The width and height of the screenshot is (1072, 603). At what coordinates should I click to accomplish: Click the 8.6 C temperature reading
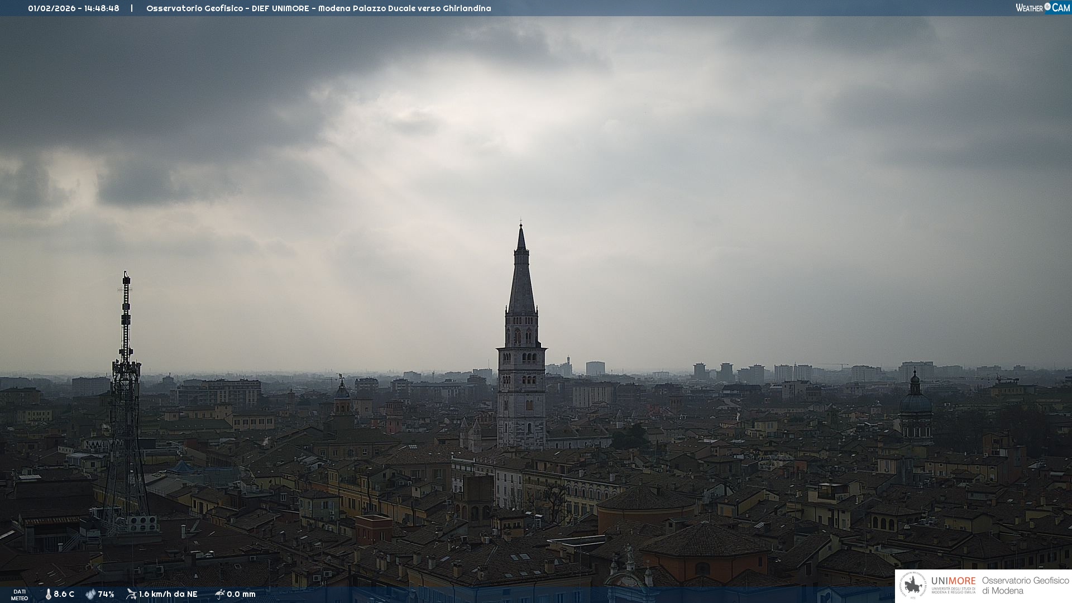(64, 594)
